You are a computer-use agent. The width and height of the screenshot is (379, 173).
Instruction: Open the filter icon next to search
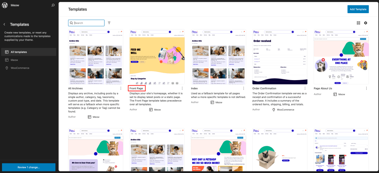[109, 23]
